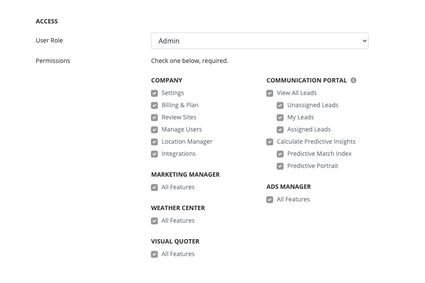The width and height of the screenshot is (425, 283).
Task: Disable the Manage Users permission
Action: click(x=154, y=130)
